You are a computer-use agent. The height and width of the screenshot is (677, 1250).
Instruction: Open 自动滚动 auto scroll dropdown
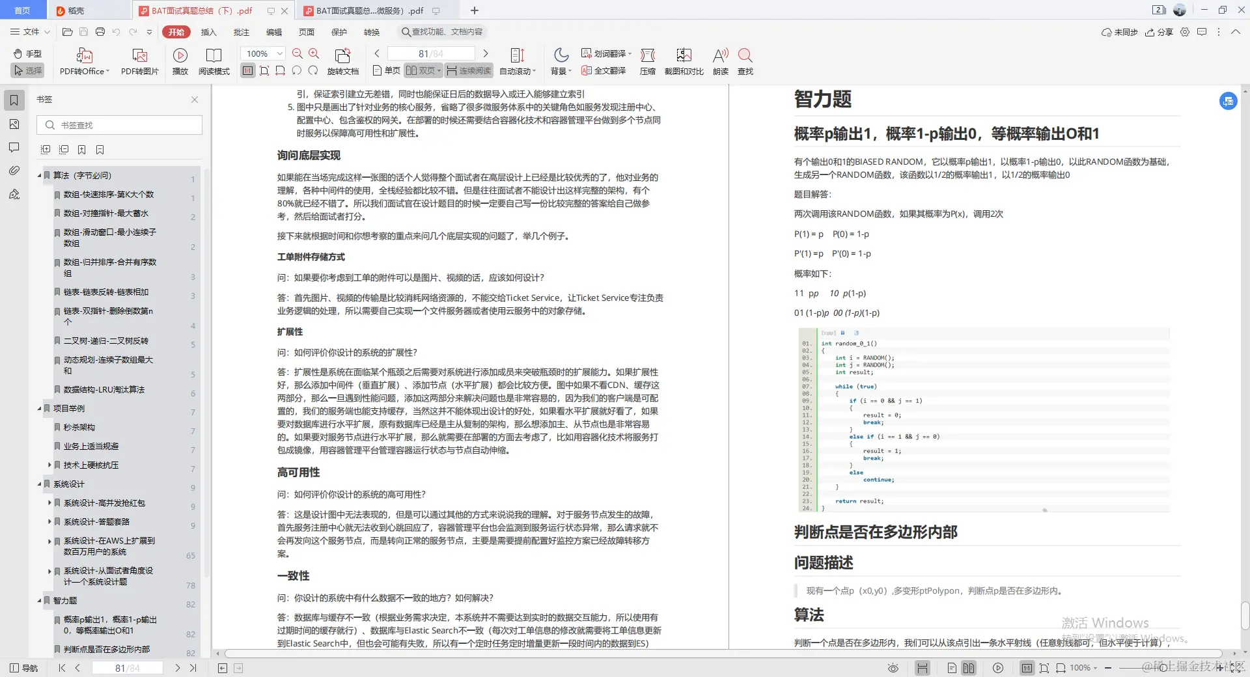click(x=518, y=62)
